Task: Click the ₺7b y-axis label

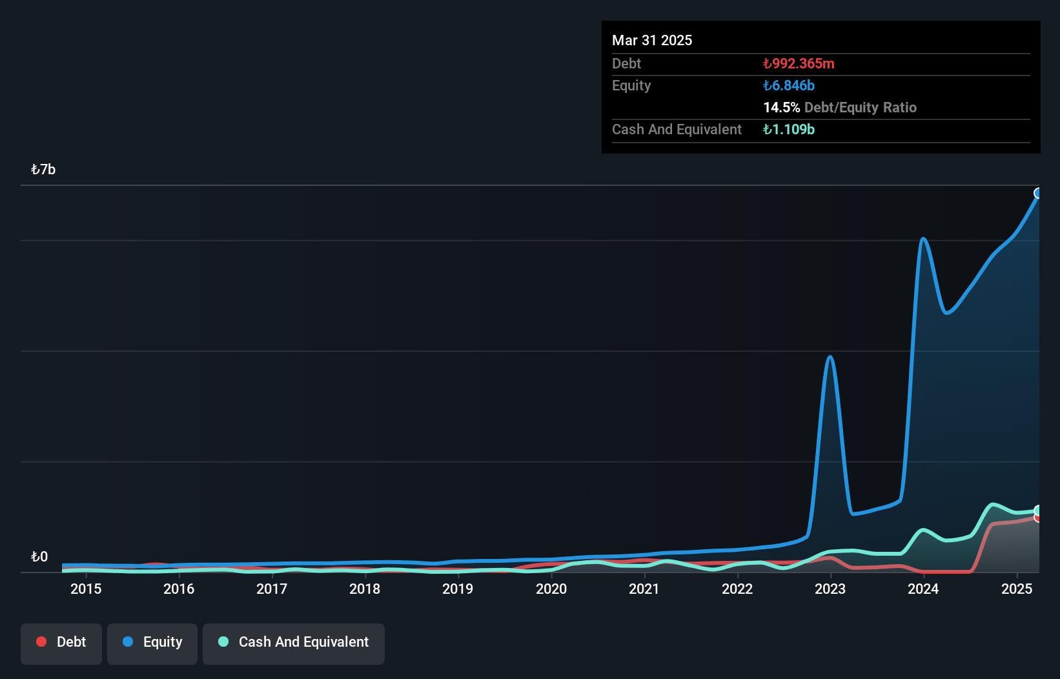Action: coord(43,170)
